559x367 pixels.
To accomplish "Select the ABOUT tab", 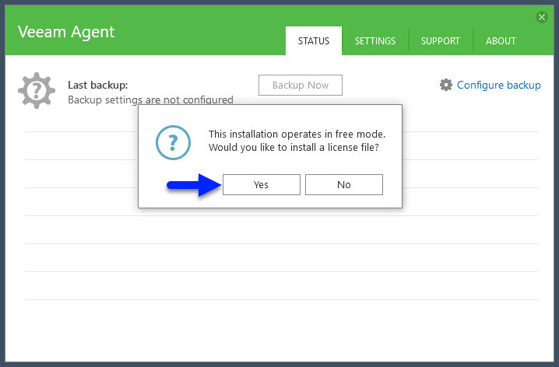I will tap(501, 41).
